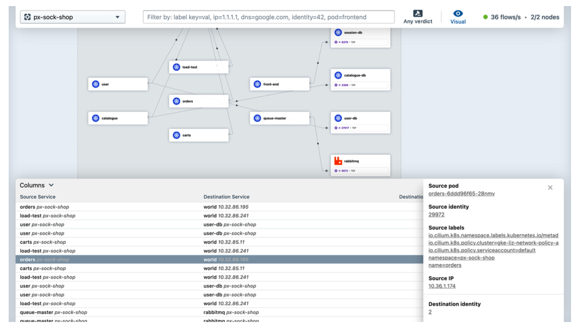Click the Any verdict icon
The height and width of the screenshot is (332, 578).
click(418, 13)
